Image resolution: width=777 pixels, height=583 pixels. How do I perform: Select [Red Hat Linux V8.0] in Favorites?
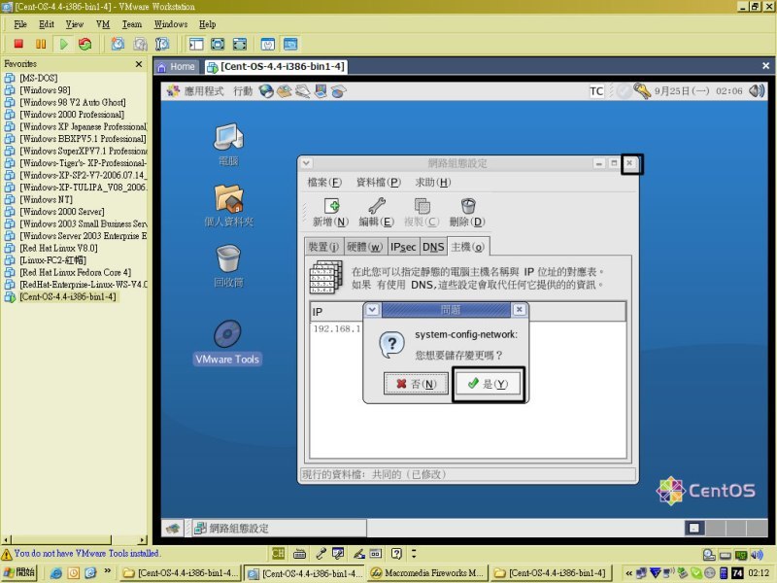(x=58, y=248)
